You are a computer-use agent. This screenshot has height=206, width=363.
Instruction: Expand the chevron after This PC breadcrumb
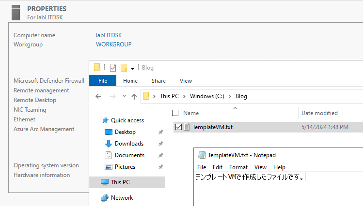pos(184,96)
